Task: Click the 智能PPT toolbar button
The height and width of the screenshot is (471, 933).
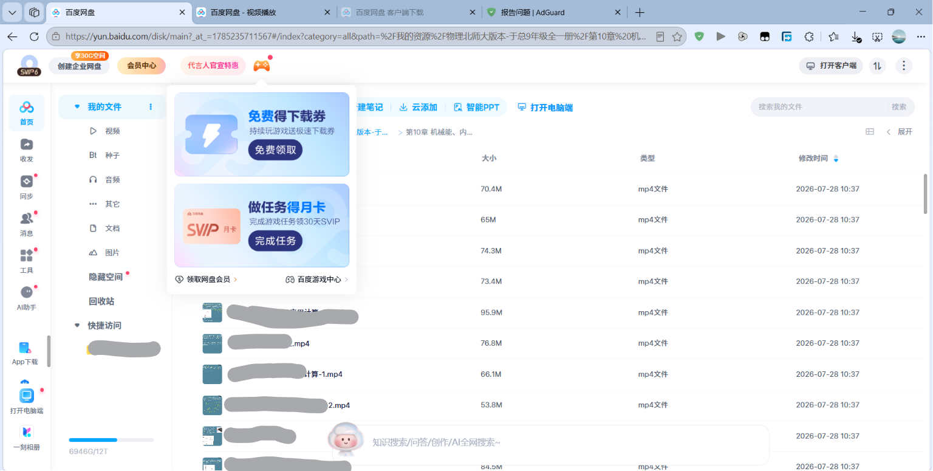Action: (x=477, y=107)
